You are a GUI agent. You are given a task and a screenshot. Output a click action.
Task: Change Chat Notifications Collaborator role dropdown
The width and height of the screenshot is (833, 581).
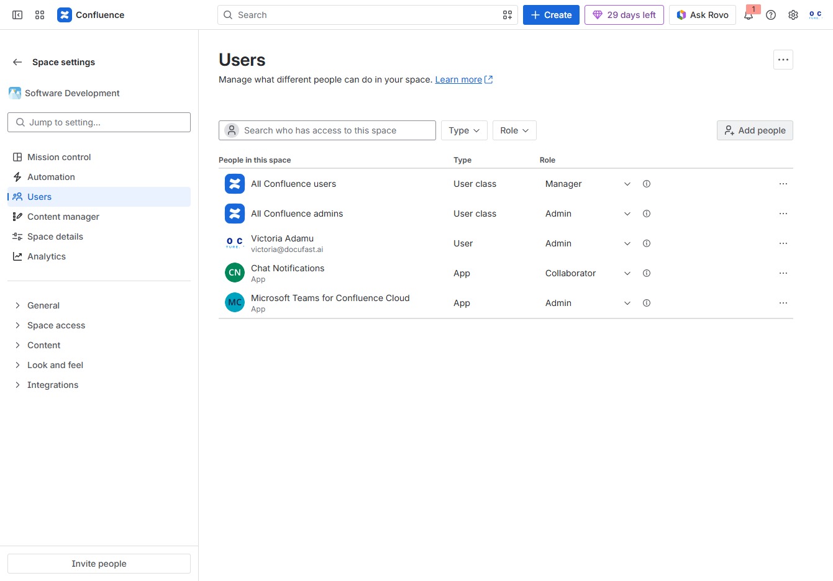click(588, 273)
